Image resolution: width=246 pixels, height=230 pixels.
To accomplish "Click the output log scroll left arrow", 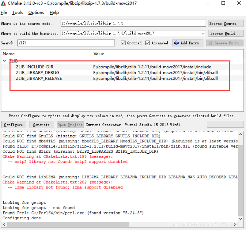I will [x=4, y=225].
